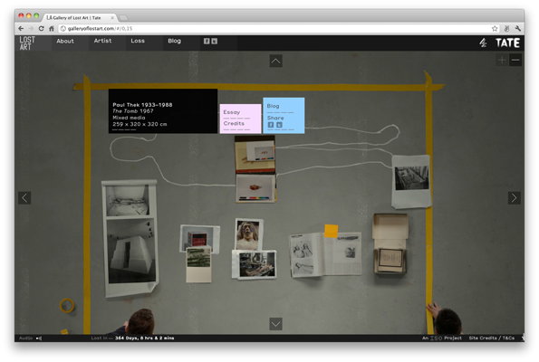The image size is (539, 362).
Task: Click the extension icon beside the star
Action: coord(506,28)
